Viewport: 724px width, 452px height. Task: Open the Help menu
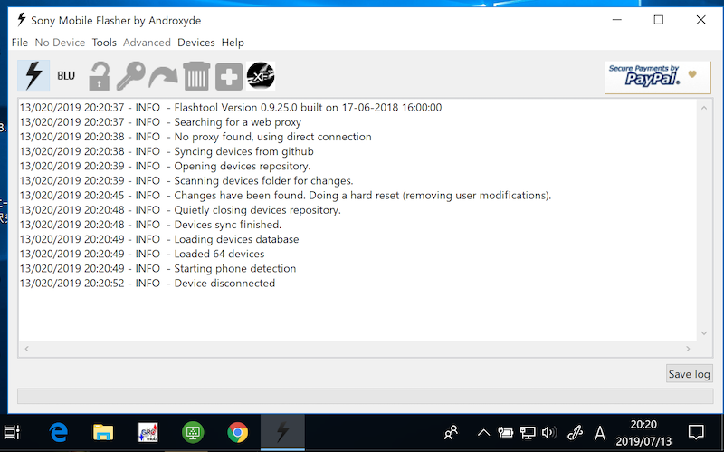tap(233, 43)
